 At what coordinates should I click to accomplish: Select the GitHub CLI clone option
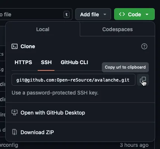[74, 62]
